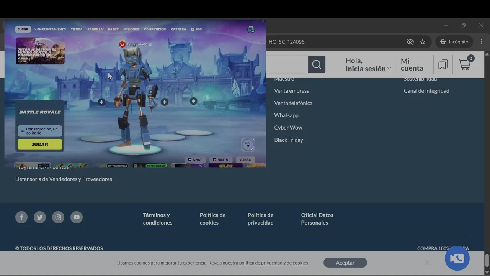Click the farthest-right plus party slot
The width and height of the screenshot is (490, 276).
click(193, 101)
